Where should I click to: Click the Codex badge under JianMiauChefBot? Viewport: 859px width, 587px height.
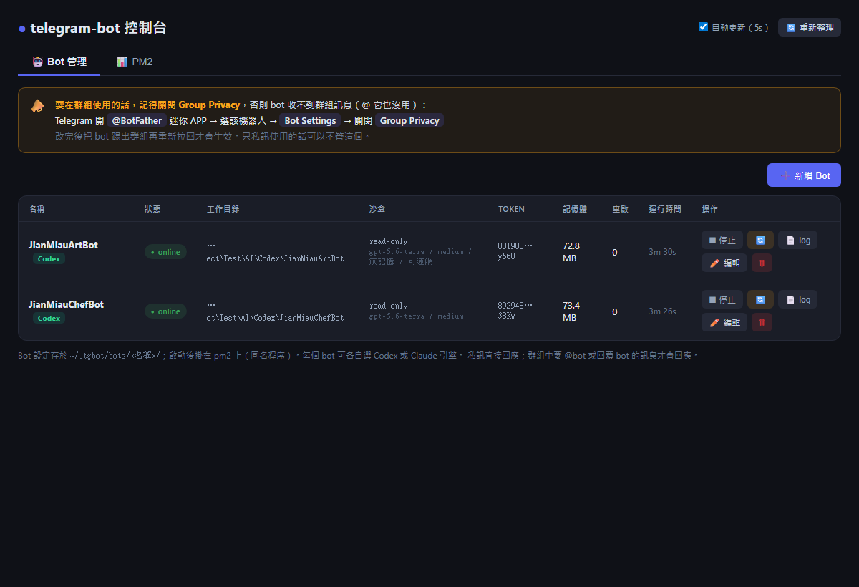[49, 318]
